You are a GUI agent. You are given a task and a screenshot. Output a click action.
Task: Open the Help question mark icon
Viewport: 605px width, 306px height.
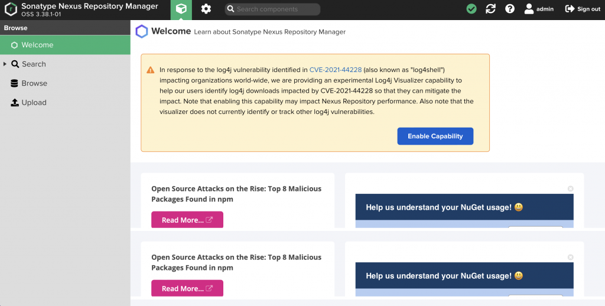tap(510, 9)
